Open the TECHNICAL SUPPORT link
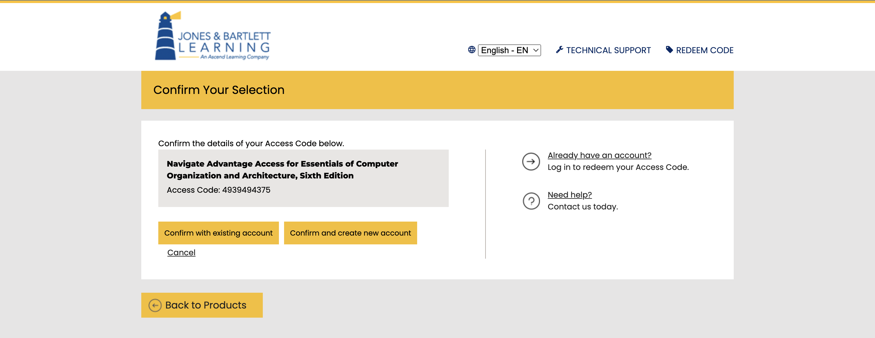Viewport: 875px width, 338px height. pos(608,50)
